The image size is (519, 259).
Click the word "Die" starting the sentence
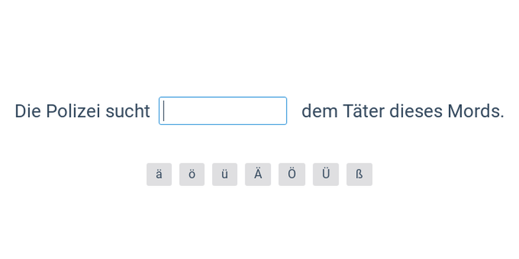tap(28, 111)
